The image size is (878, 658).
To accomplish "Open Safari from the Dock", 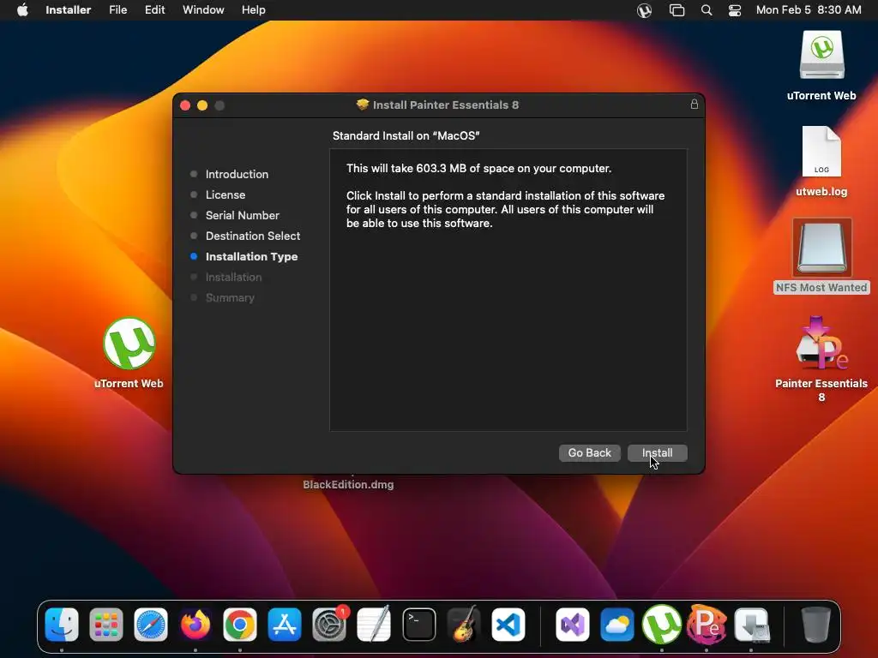I will point(151,625).
